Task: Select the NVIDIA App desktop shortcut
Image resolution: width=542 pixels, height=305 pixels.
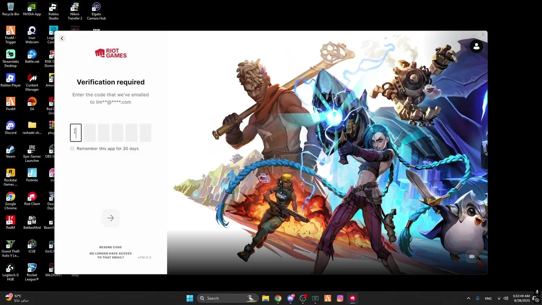Action: [x=32, y=9]
